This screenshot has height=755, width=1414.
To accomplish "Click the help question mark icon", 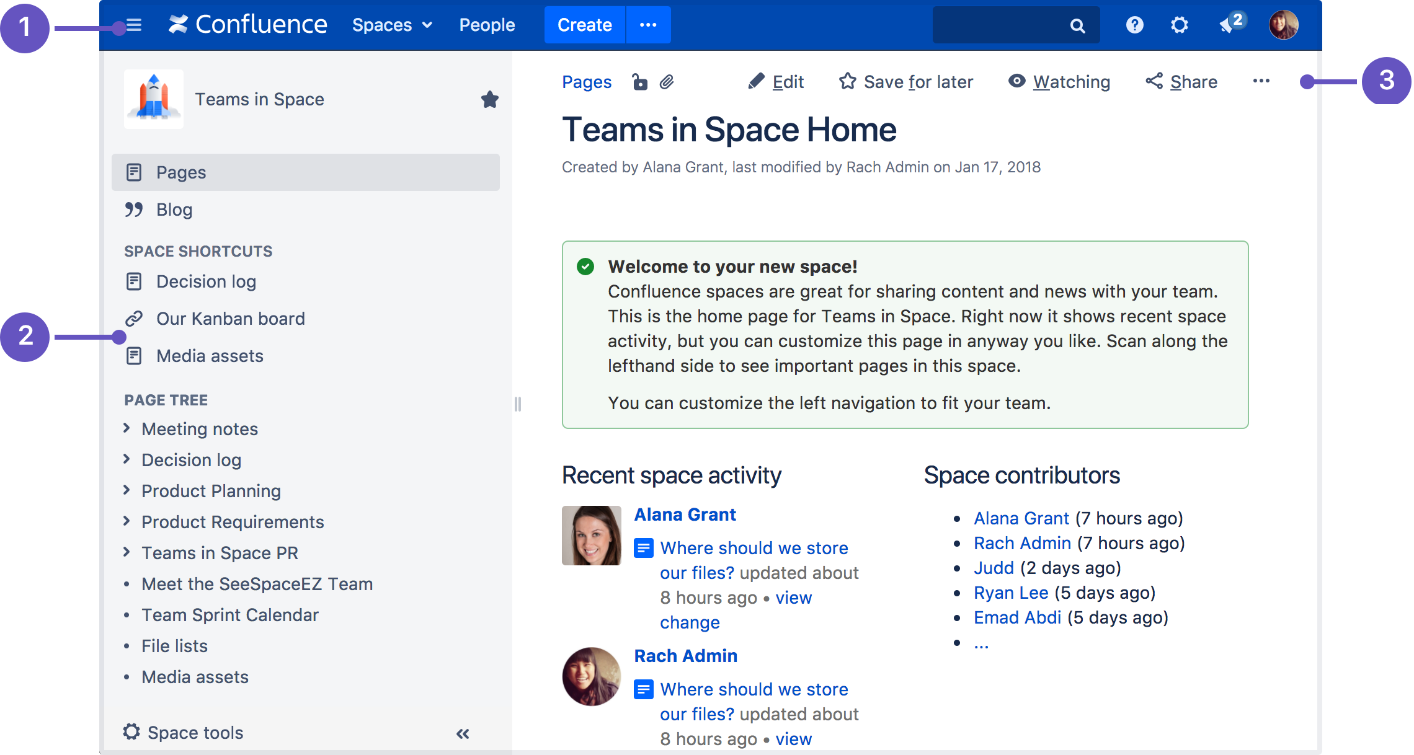I will point(1134,25).
